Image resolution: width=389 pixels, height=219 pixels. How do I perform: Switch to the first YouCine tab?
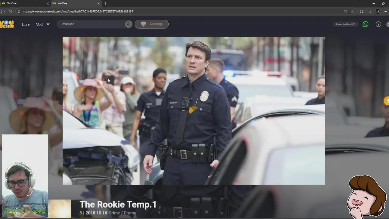click(x=25, y=3)
